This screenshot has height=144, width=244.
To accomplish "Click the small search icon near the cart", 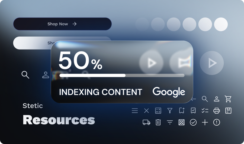I will pos(205,99).
